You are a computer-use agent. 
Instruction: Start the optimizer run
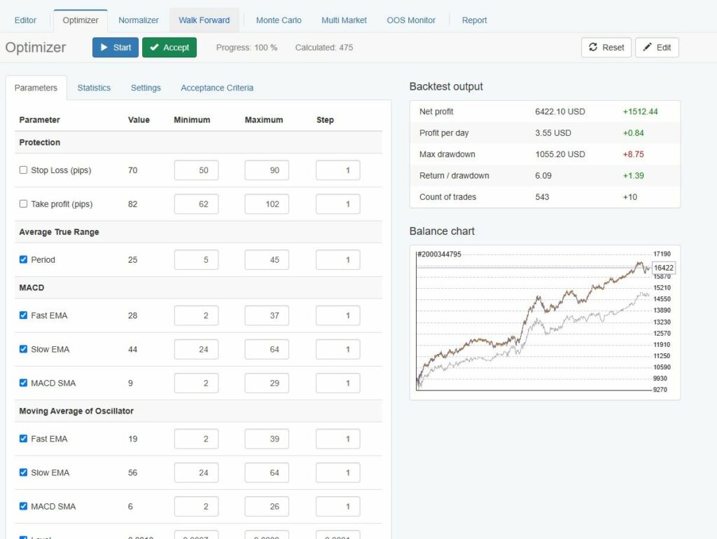click(115, 47)
